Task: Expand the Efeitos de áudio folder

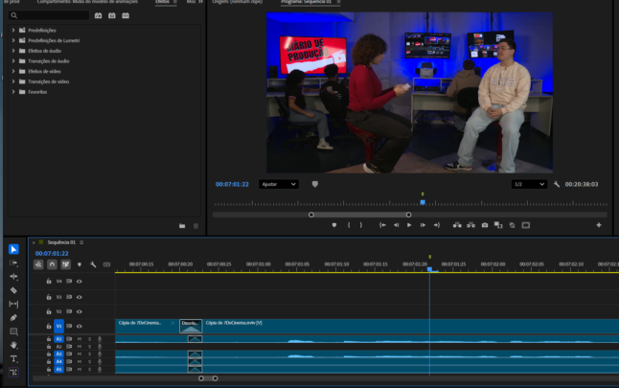Action: click(13, 51)
